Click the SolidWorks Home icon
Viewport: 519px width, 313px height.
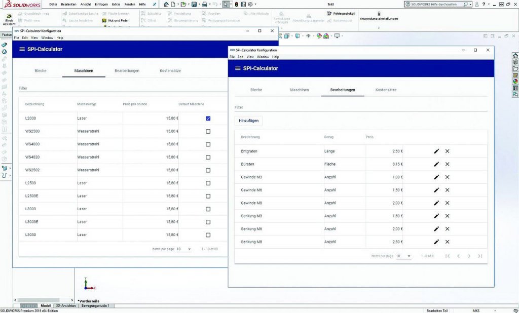[166, 4]
